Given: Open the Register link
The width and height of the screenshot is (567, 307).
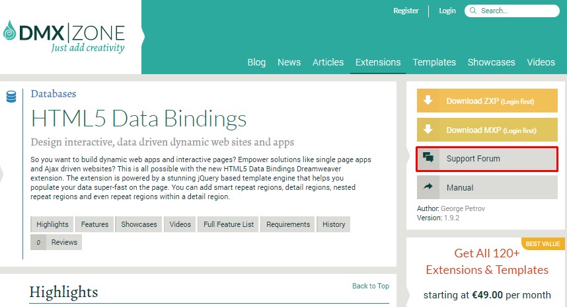Looking at the screenshot, I should pyautogui.click(x=406, y=11).
